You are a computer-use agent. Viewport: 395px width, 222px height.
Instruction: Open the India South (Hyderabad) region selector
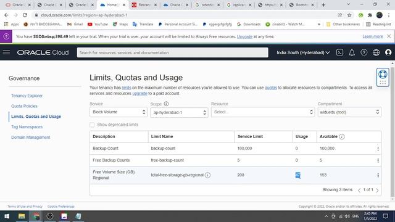coord(303,52)
